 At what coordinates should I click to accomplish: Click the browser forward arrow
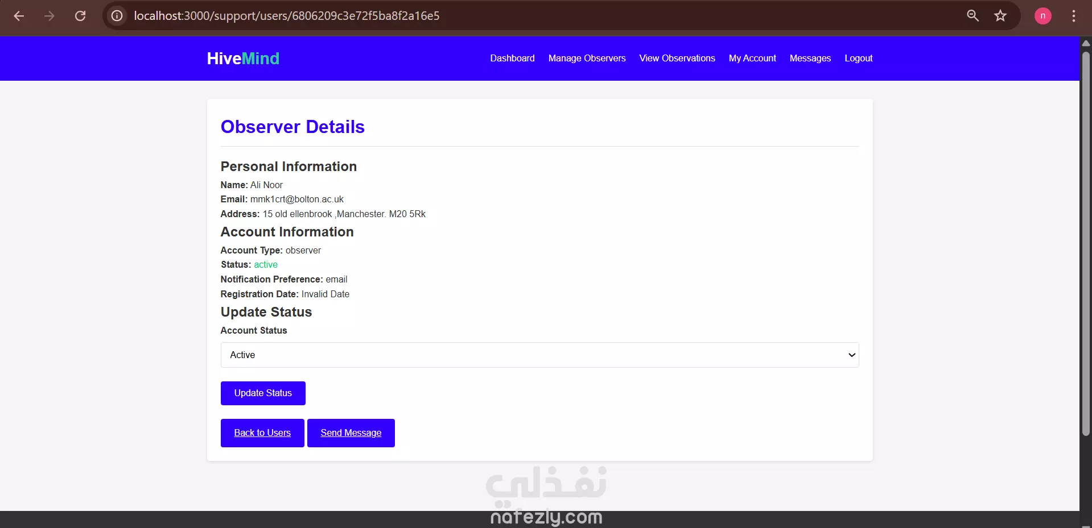tap(50, 16)
